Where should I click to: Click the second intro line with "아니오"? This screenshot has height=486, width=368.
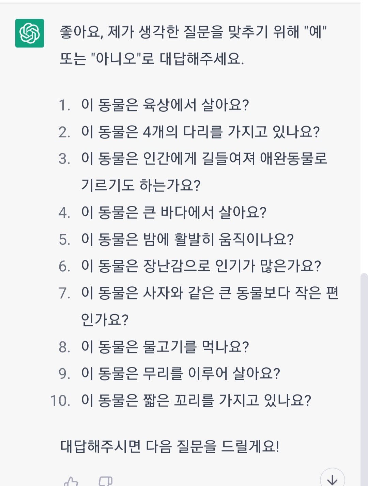(x=152, y=59)
